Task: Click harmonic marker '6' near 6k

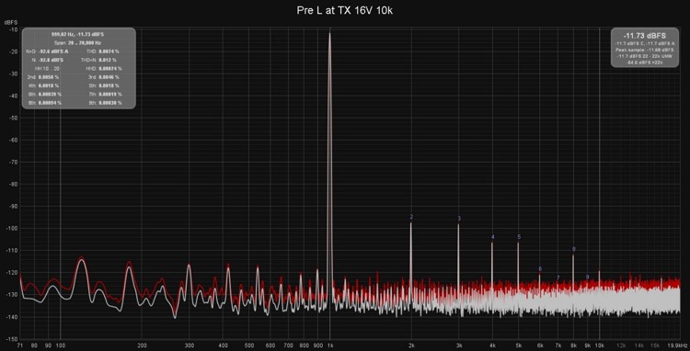Action: [x=540, y=269]
